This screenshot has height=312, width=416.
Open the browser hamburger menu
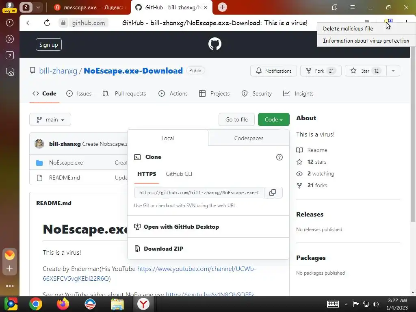click(352, 7)
